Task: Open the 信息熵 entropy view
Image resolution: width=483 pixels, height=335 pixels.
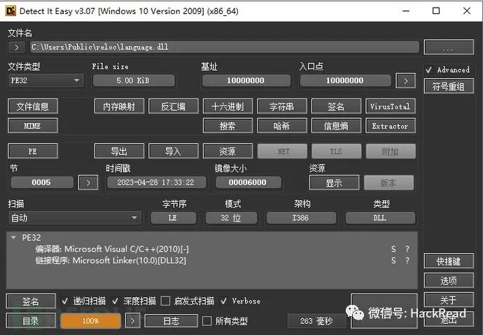Action: [336, 126]
